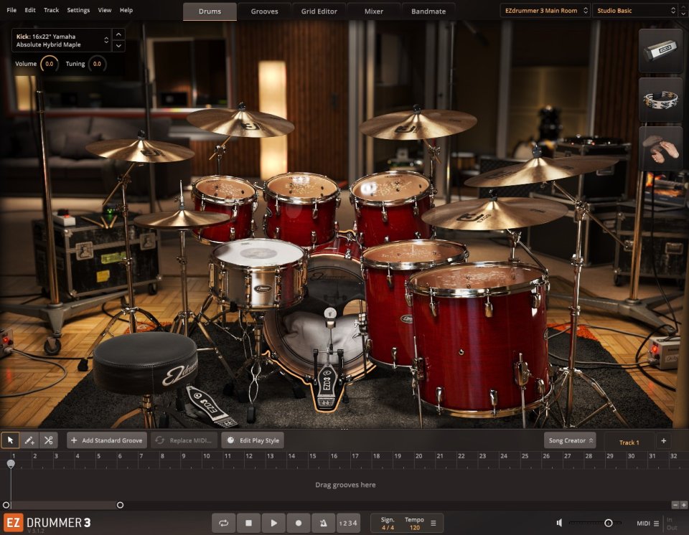689x535 pixels.
Task: Open the tempo and signature options menu
Action: (x=433, y=523)
